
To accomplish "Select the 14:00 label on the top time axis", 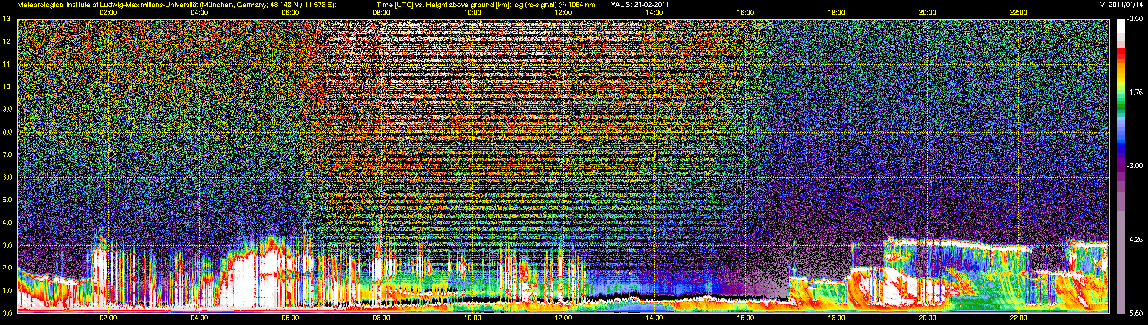I will [654, 13].
